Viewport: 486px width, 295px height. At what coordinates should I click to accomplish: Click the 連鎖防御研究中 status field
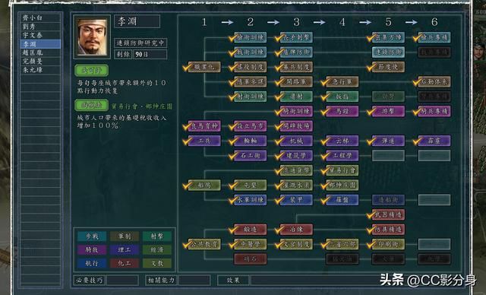(x=140, y=43)
